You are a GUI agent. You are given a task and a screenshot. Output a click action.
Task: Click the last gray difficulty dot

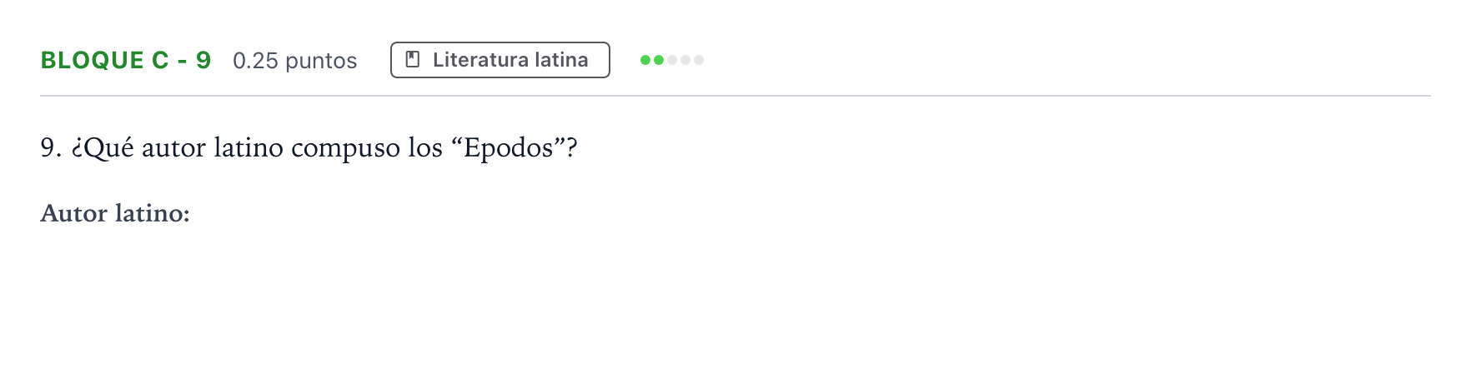(x=699, y=60)
